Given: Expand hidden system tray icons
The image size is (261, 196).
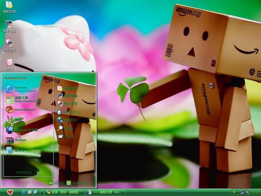Looking at the screenshot, I should coord(234,192).
